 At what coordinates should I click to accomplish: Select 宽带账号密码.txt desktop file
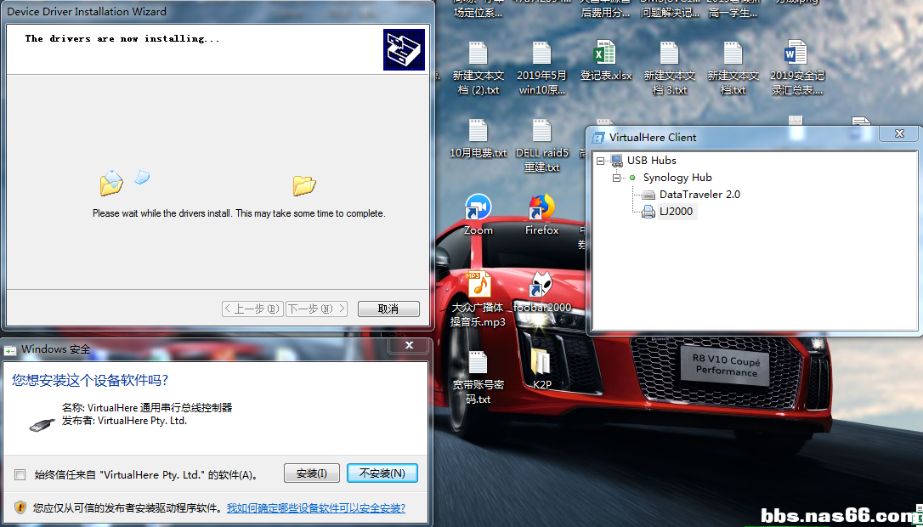(478, 377)
